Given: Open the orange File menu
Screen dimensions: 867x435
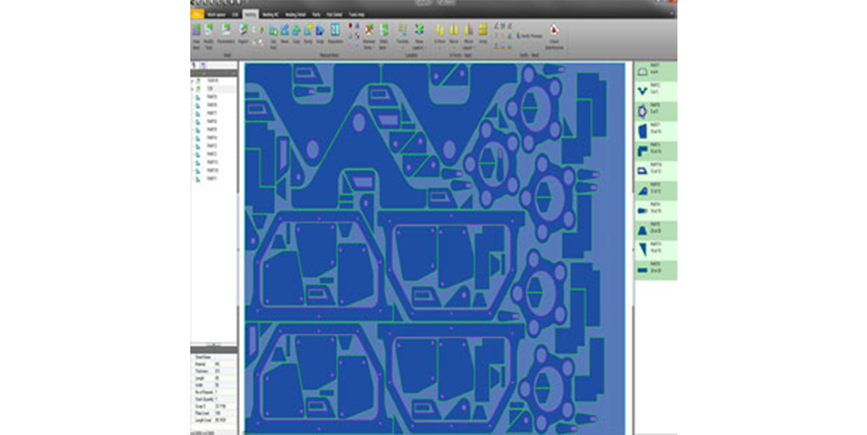Looking at the screenshot, I should (x=197, y=14).
